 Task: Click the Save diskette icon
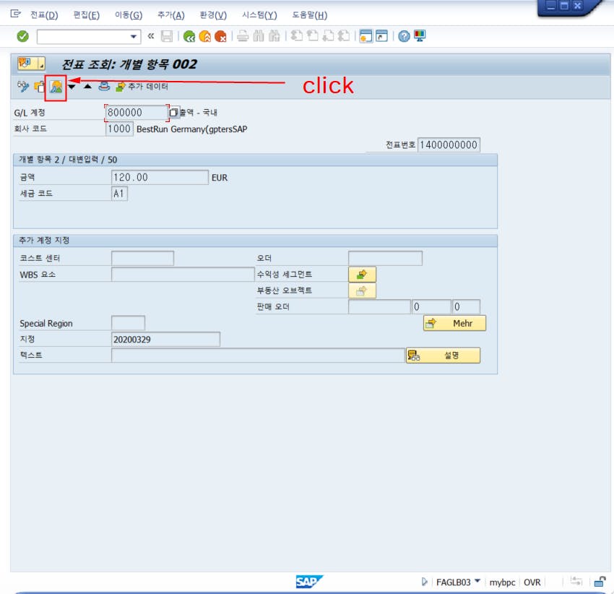[x=167, y=36]
